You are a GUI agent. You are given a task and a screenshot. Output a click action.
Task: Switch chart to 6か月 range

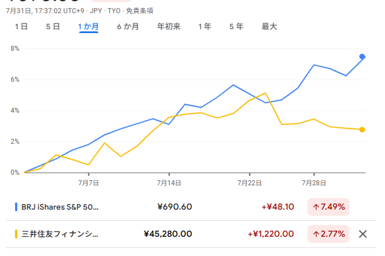click(128, 26)
